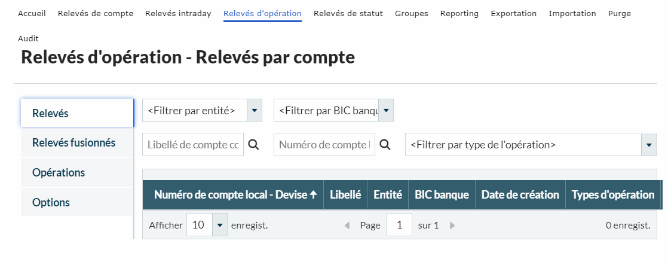Click the page number input box
Screen dimensions: 668x265
399,226
